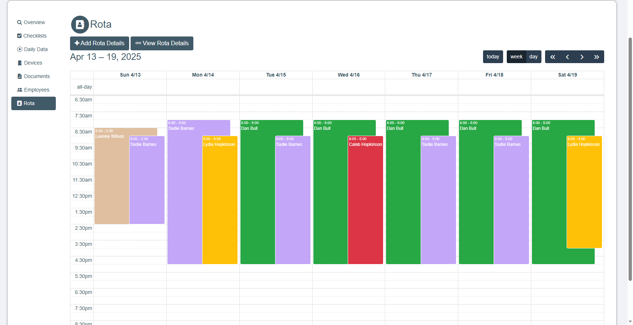Go to previous week with left chevron
The height and width of the screenshot is (325, 633).
[567, 57]
